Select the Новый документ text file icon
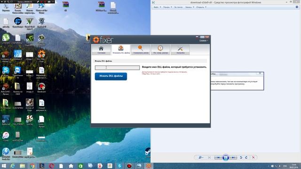 41,105
